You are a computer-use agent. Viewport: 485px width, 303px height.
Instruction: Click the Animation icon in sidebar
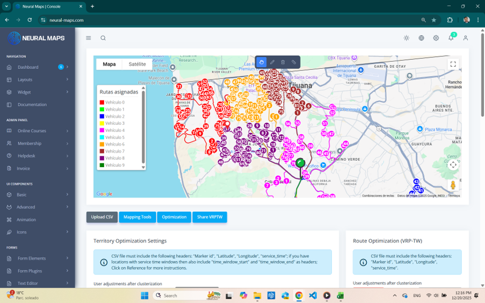[9, 220]
